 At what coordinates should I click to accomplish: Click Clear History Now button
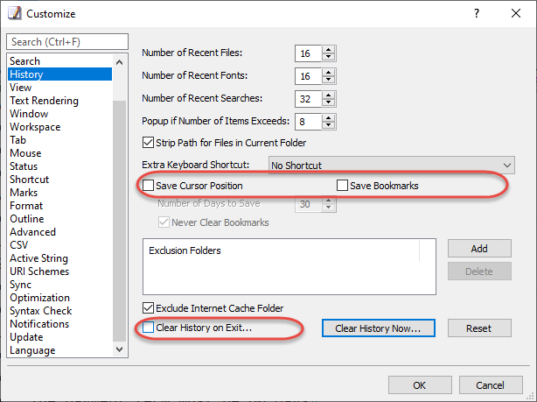tap(379, 328)
